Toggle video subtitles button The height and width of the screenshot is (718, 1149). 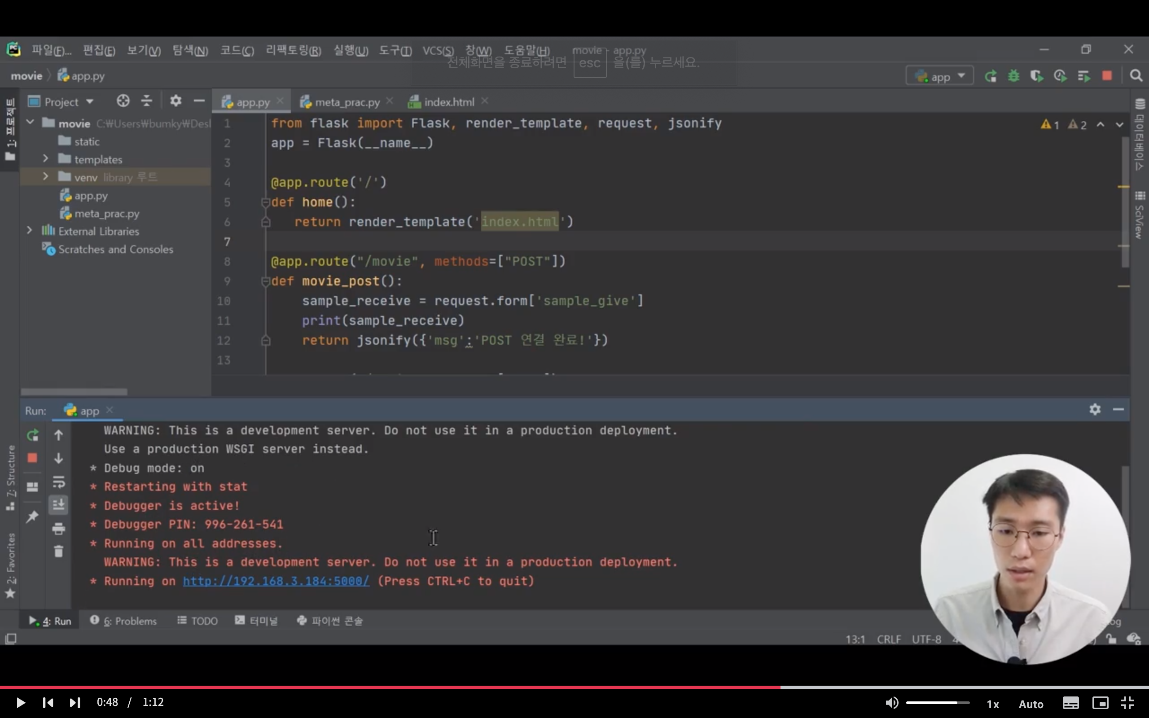[x=1070, y=703]
